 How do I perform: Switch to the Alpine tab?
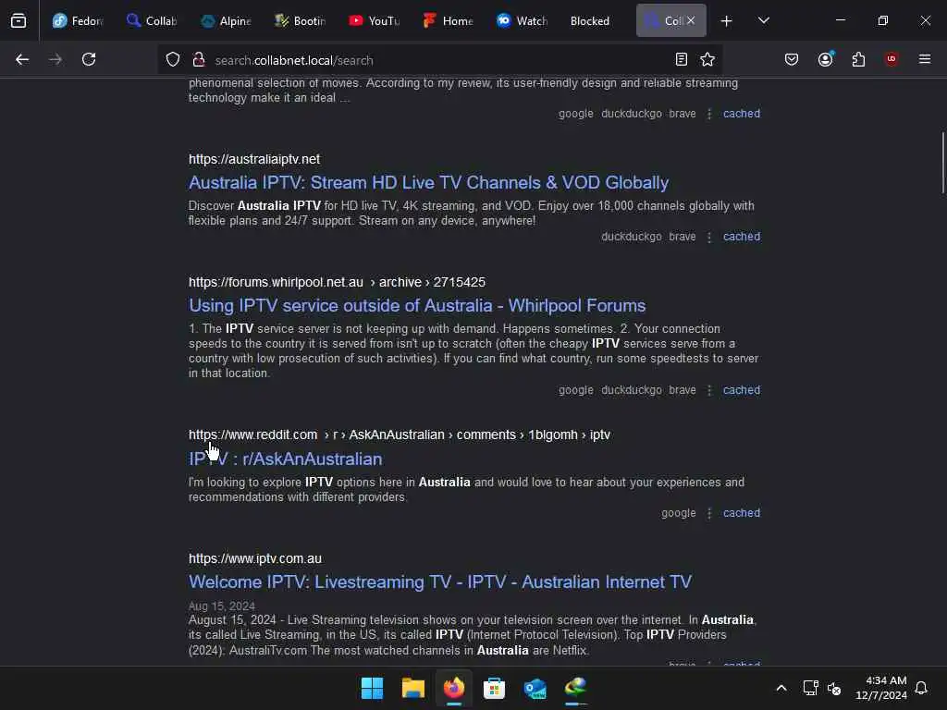[226, 21]
